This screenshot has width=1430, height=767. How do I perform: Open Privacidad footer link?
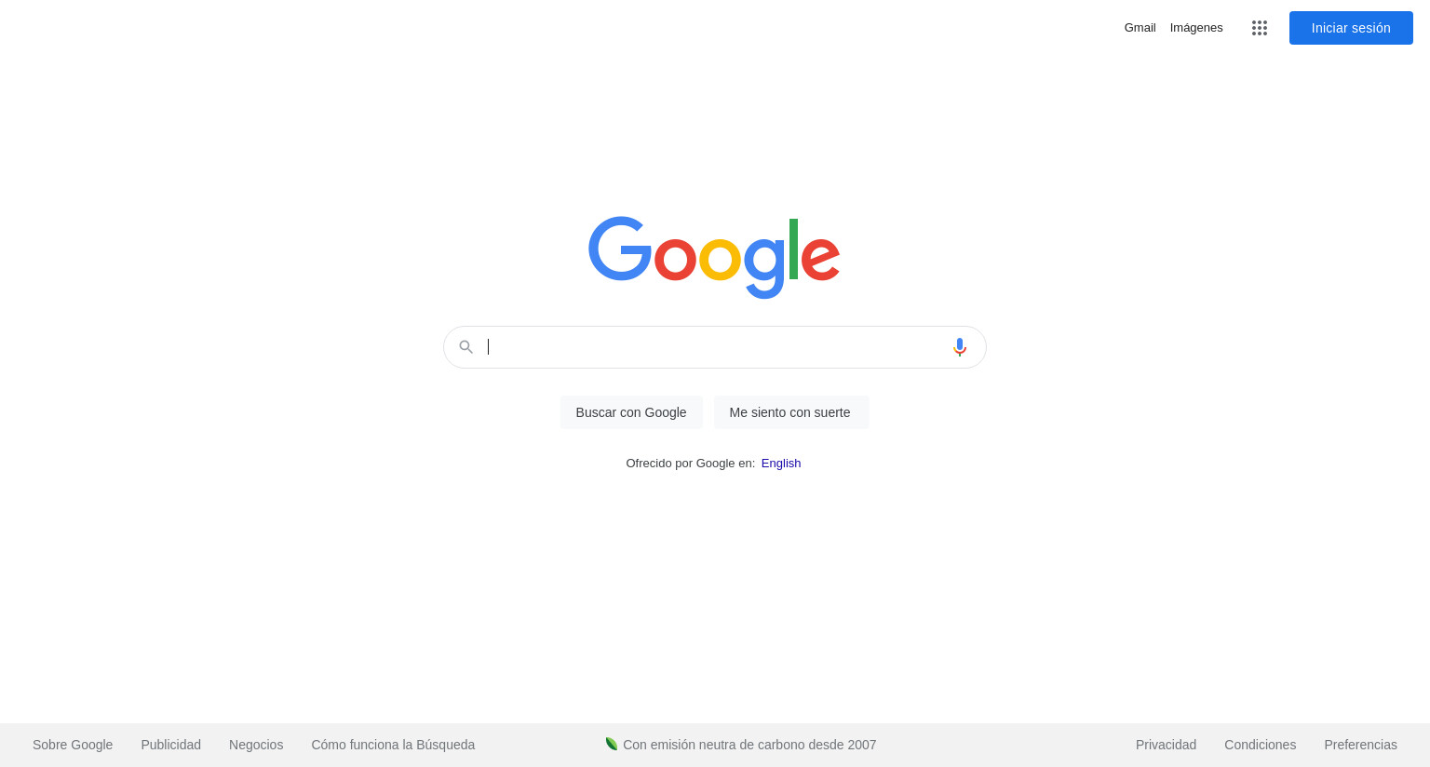point(1166,745)
